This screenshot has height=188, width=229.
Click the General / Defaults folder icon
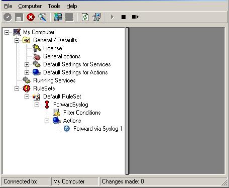click(x=27, y=40)
